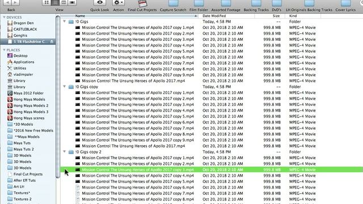Collapse the !0 Gigs copy 2 folder
The height and width of the screenshot is (204, 363).
64,152
